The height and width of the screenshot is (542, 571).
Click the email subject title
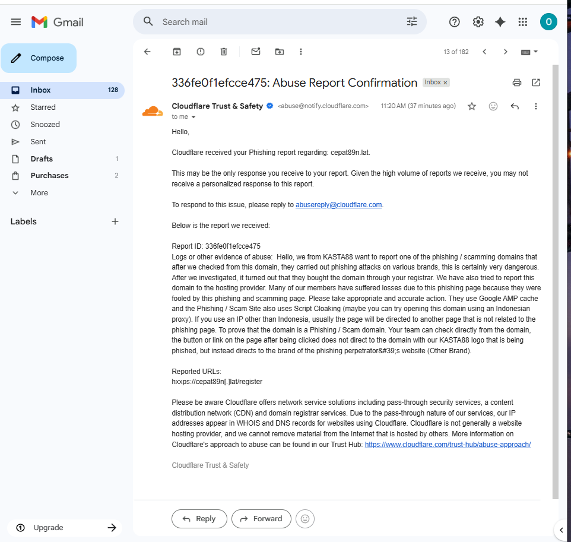click(294, 83)
